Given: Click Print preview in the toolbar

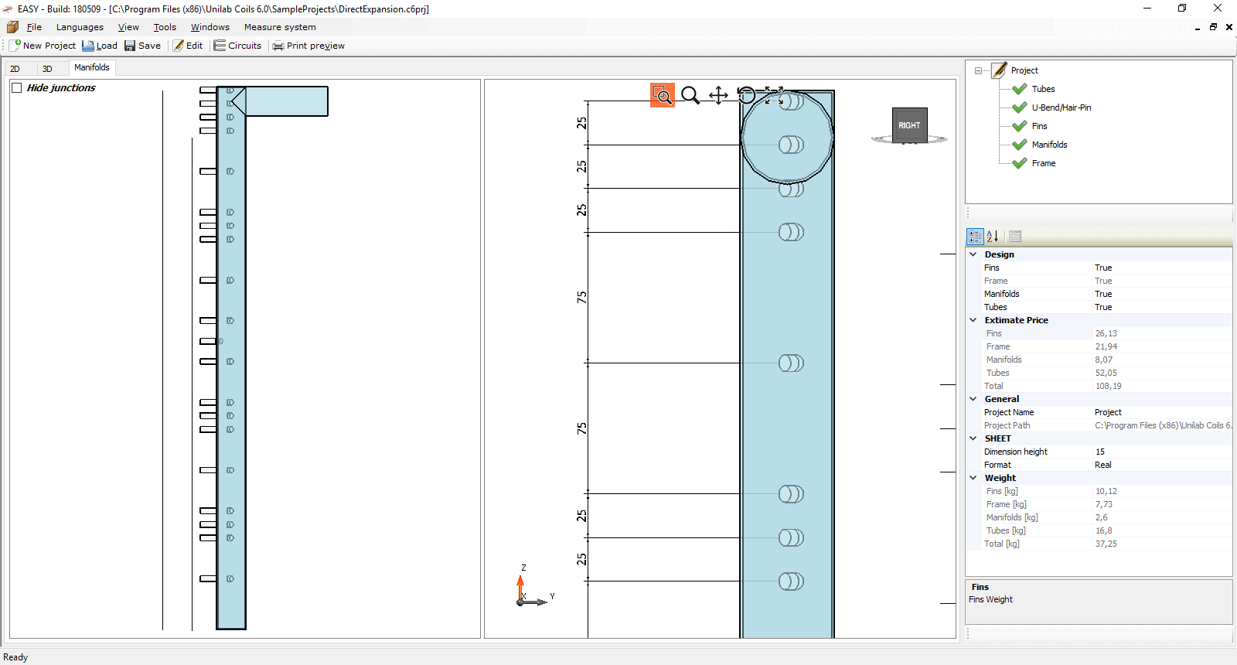Looking at the screenshot, I should pyautogui.click(x=308, y=46).
